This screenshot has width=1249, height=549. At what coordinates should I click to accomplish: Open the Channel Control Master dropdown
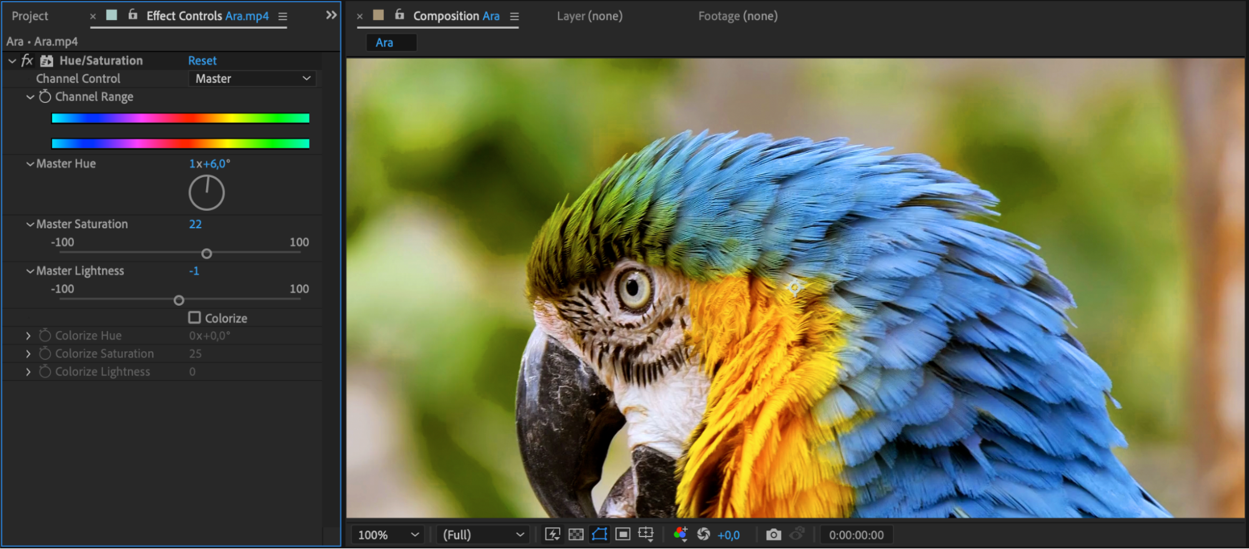click(252, 79)
